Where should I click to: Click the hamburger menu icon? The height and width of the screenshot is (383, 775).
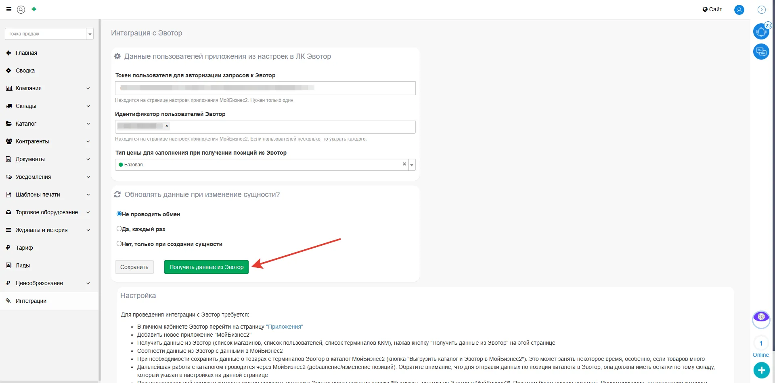9,9
